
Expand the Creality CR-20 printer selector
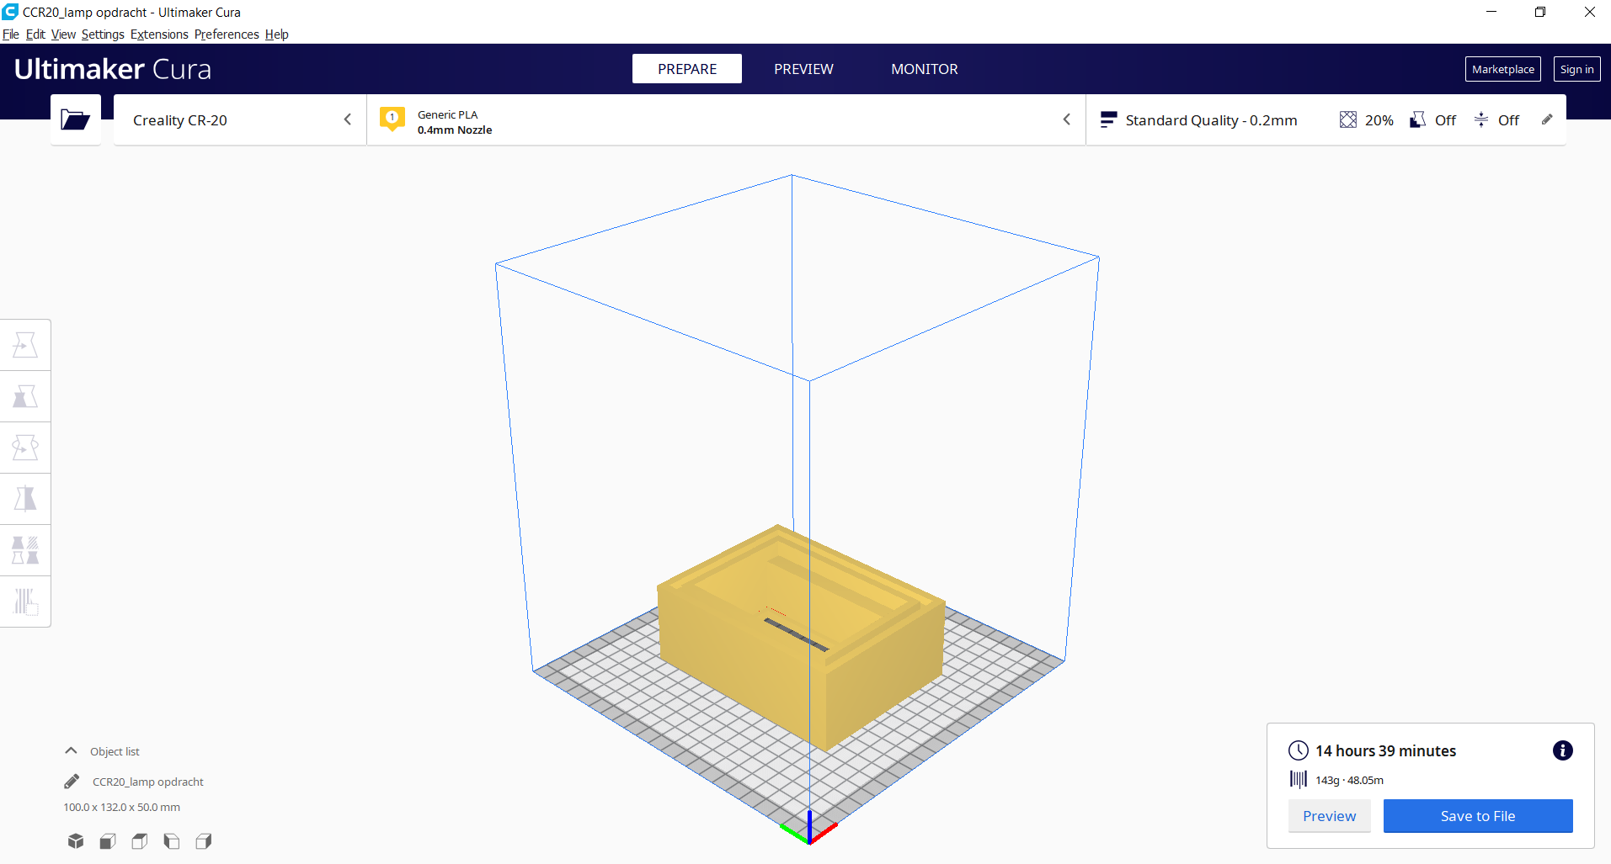(240, 120)
